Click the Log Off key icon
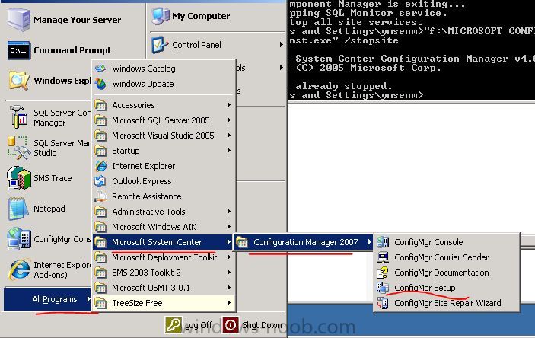Image resolution: width=535 pixels, height=338 pixels. pos(174,325)
